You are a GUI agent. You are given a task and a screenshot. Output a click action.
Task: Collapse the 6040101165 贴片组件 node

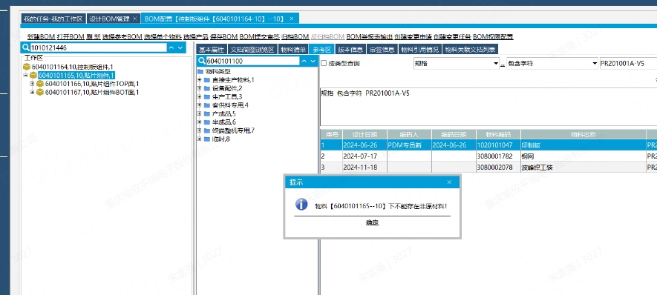coord(25,76)
